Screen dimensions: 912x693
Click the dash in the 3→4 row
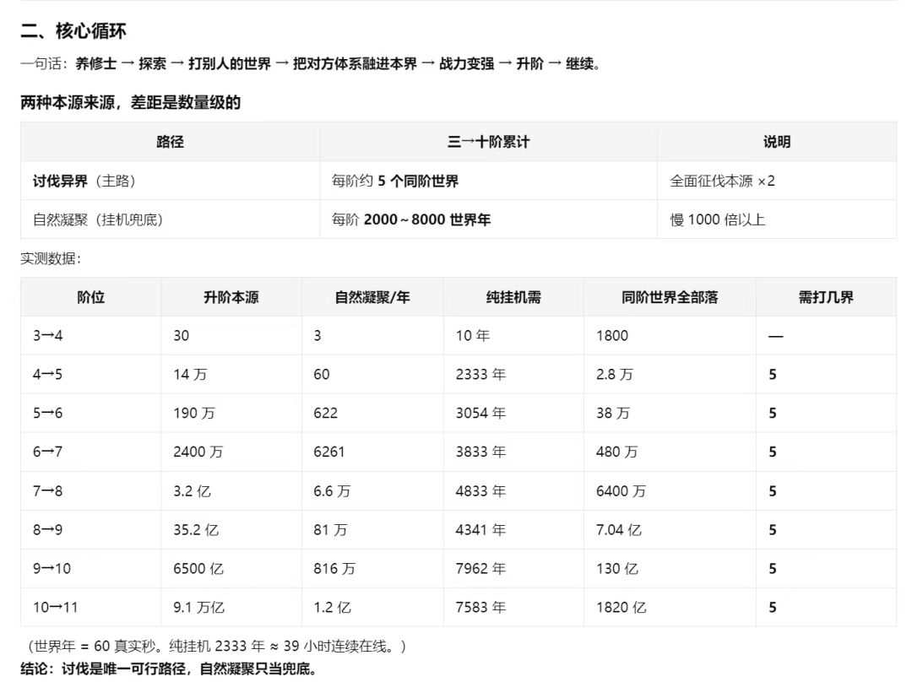[x=775, y=336]
